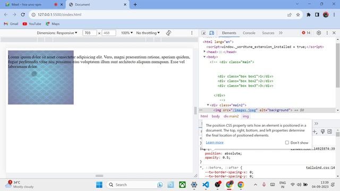Toggle the device toolbar icon in DevTools
Screen dimensions: 340x191
click(211, 33)
